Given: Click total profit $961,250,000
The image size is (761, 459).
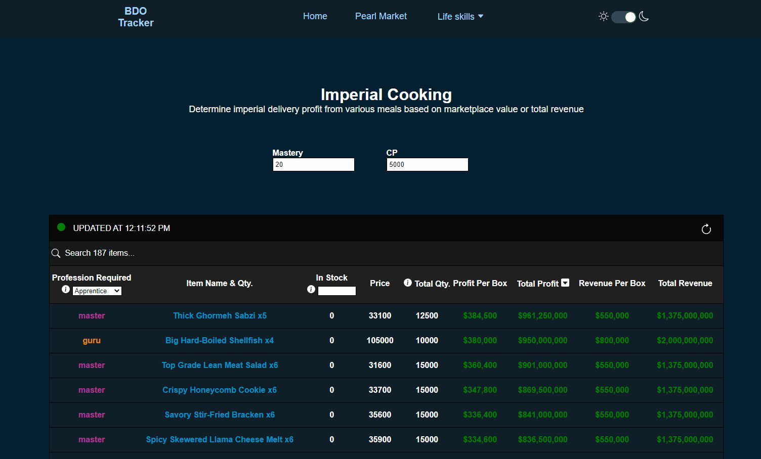Looking at the screenshot, I should (x=543, y=315).
